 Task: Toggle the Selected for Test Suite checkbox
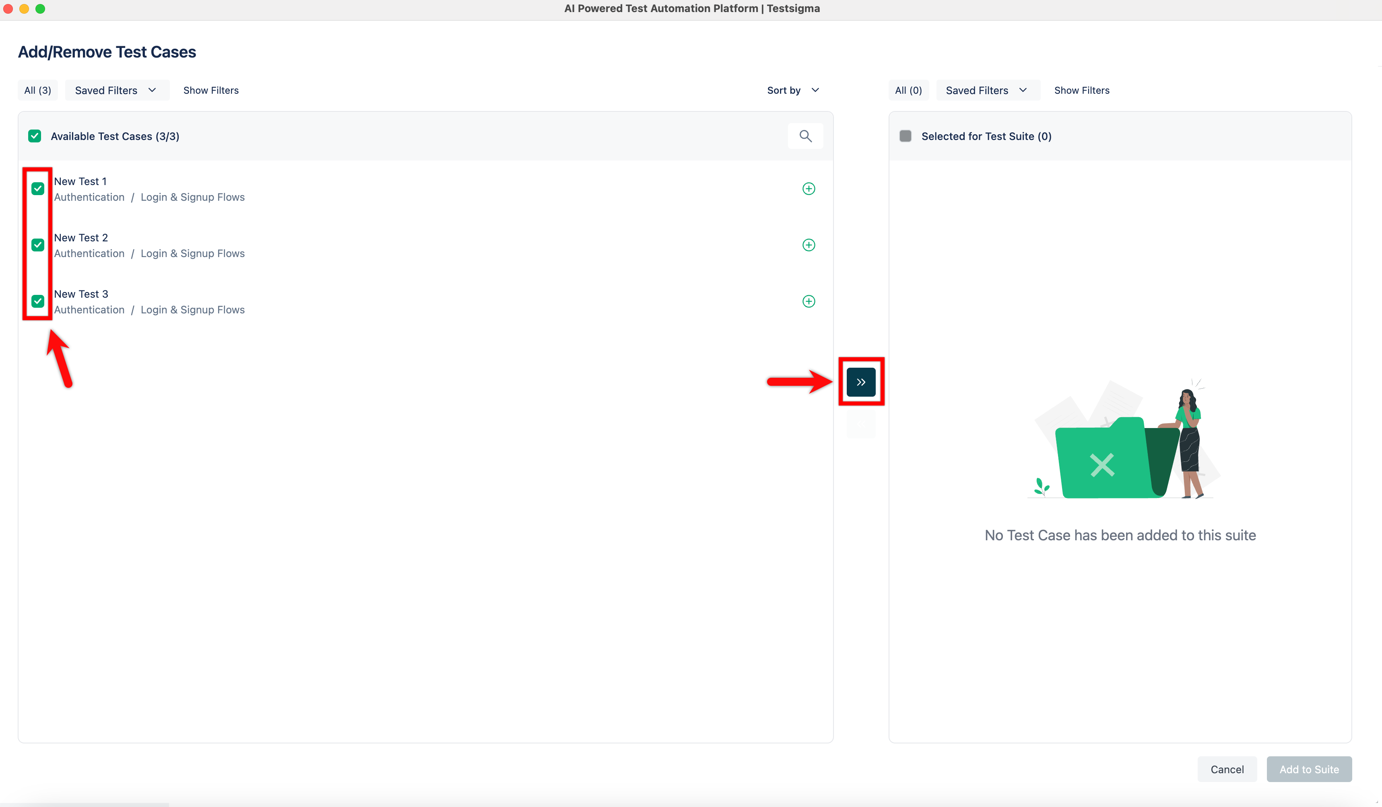[906, 136]
